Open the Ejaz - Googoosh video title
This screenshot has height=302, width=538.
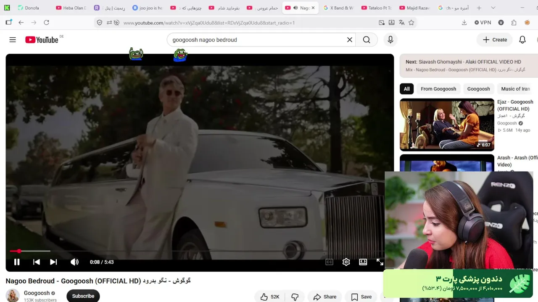tap(515, 105)
